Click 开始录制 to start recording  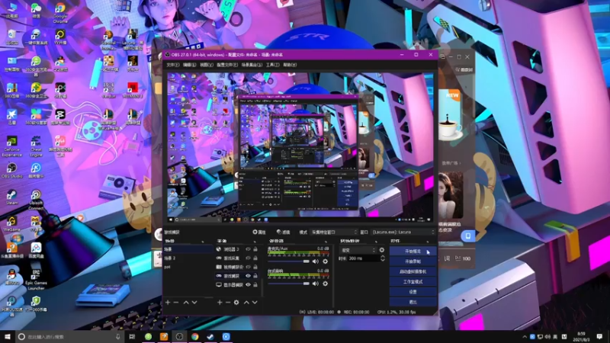click(x=413, y=261)
